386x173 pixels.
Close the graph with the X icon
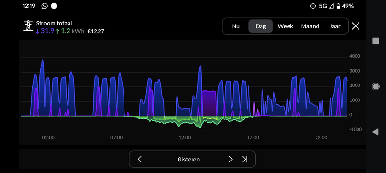pyautogui.click(x=356, y=26)
